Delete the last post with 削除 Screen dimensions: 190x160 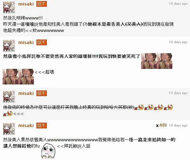coord(163,125)
